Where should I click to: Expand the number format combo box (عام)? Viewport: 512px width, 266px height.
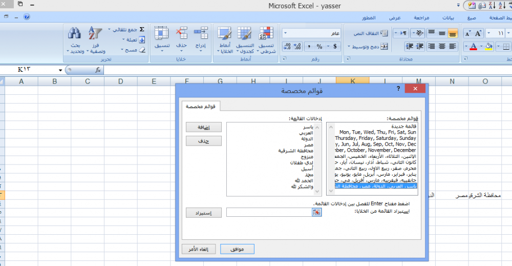coord(285,33)
